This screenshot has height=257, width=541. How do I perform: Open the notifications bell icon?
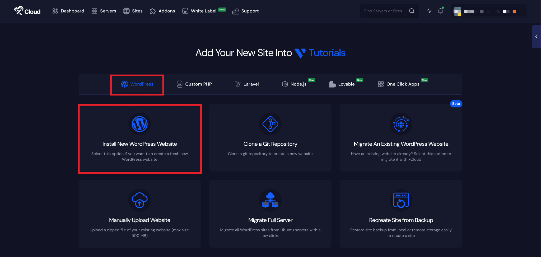tap(440, 11)
